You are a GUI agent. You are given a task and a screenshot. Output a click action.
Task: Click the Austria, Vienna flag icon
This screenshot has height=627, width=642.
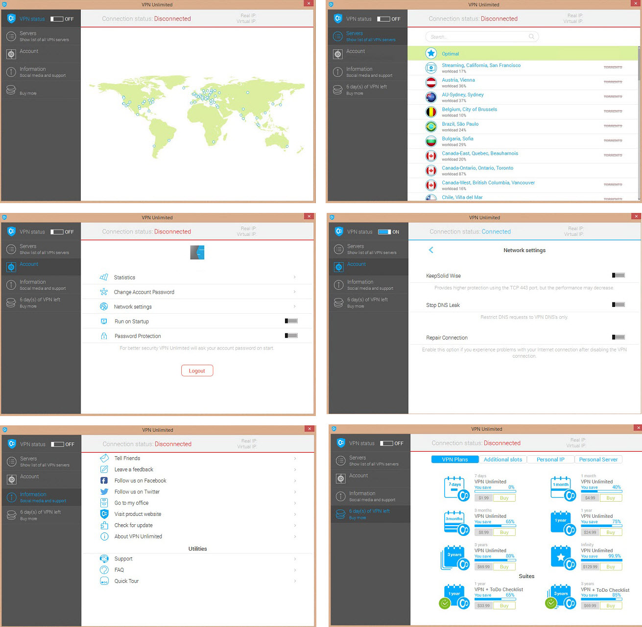431,83
